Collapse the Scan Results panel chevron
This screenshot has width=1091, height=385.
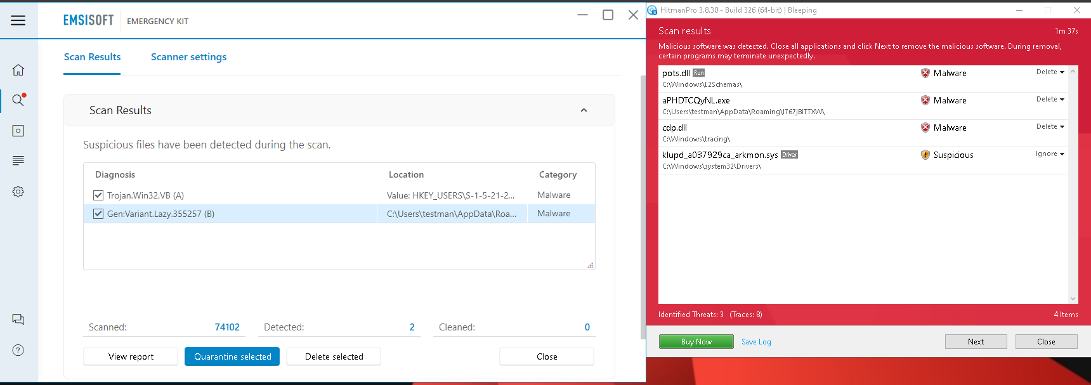[x=584, y=110]
